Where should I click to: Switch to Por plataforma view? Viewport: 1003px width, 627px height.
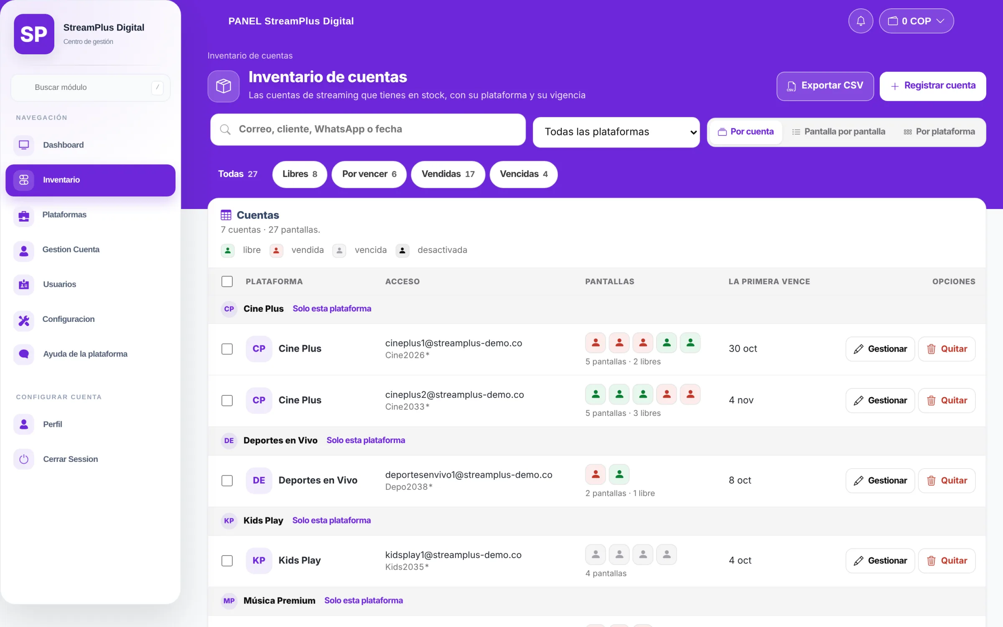[939, 132]
